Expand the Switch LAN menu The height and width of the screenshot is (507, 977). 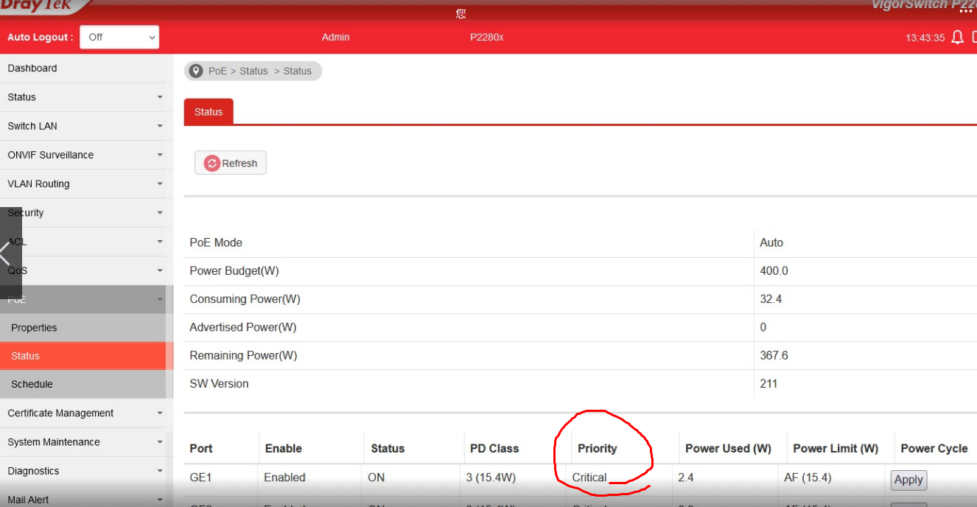(85, 126)
